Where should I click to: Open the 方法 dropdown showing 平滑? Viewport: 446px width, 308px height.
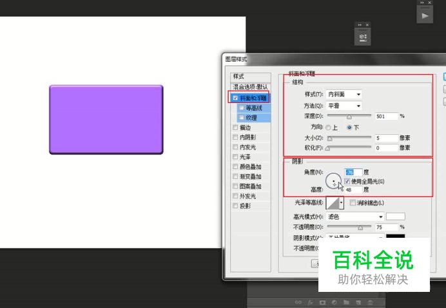344,106
